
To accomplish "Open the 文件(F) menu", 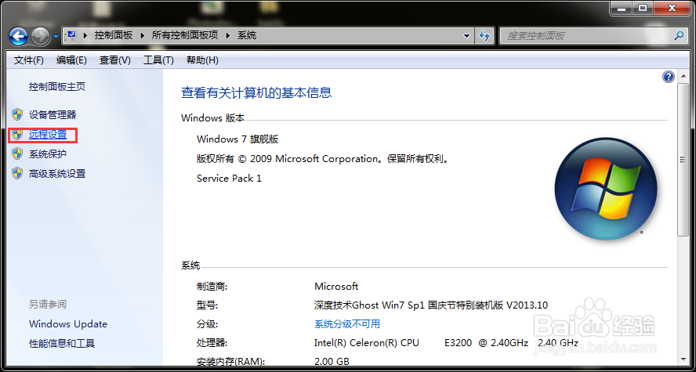I will pos(29,60).
